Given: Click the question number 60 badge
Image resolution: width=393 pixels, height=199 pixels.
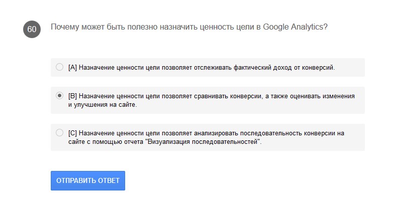Looking at the screenshot, I should [32, 29].
